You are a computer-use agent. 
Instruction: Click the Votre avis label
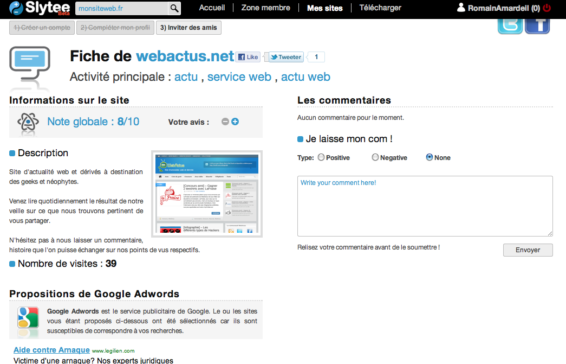click(188, 122)
